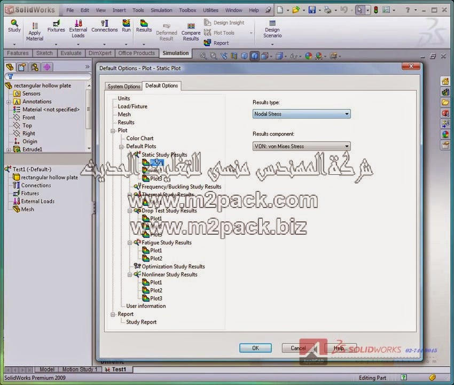
Task: Click the Plot Tools icon
Action: [x=207, y=33]
